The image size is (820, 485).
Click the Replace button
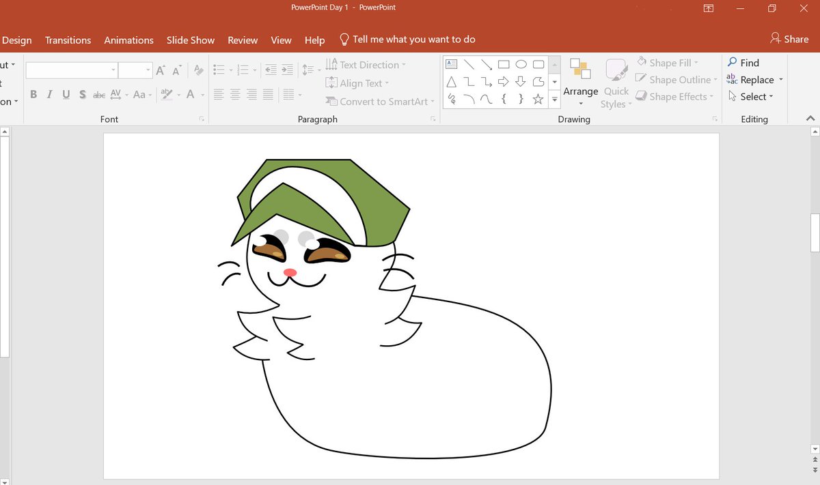tap(754, 80)
